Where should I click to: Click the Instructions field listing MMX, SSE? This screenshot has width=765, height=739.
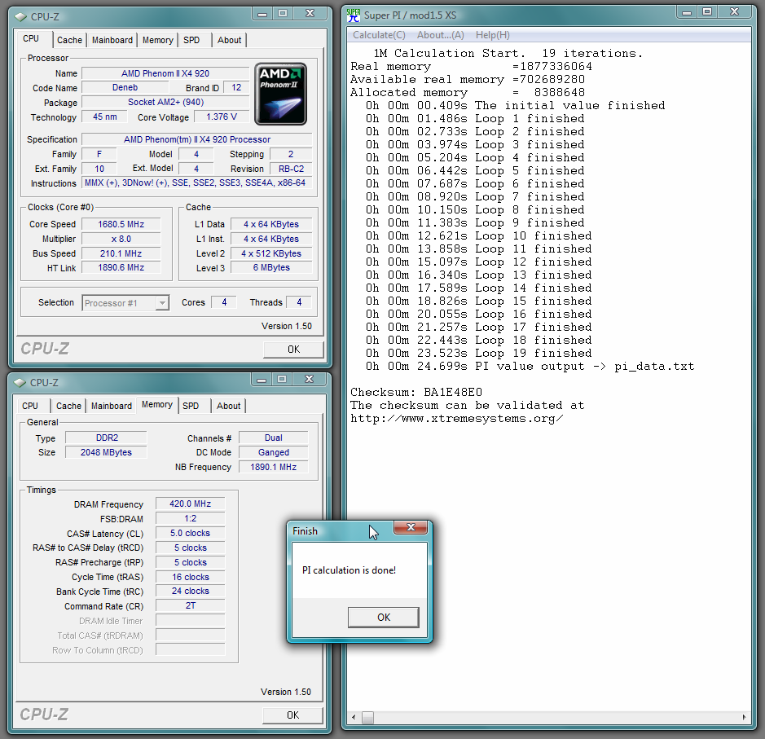pos(197,183)
